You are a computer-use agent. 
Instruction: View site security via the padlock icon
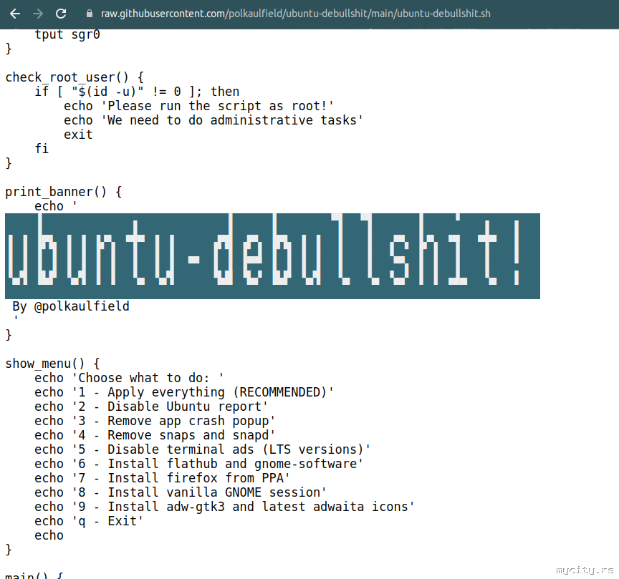(x=90, y=14)
